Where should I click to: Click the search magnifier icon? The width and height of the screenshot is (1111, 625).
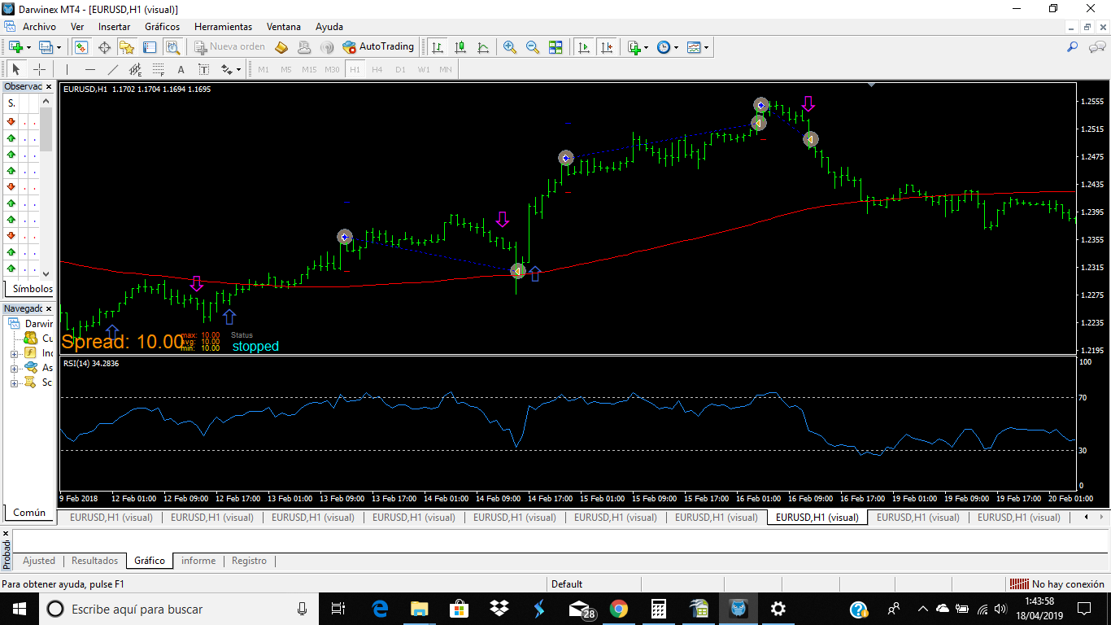[1073, 47]
